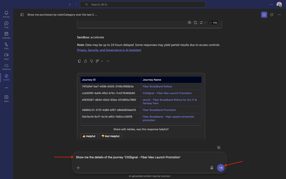286x179 pixels.
Task: Send the typed journey details message
Action: tap(220, 168)
